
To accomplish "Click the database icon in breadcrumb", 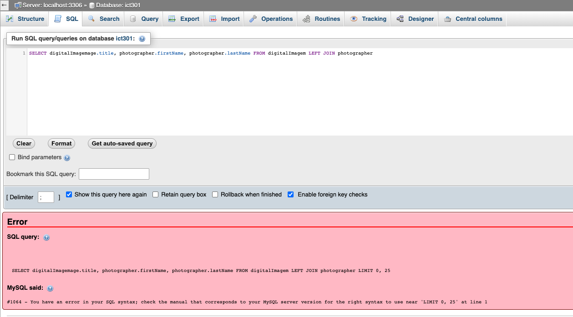I will 91,5.
